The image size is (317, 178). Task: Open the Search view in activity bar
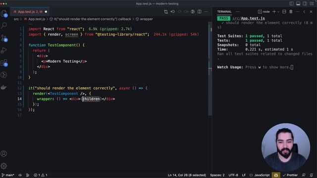4,25
